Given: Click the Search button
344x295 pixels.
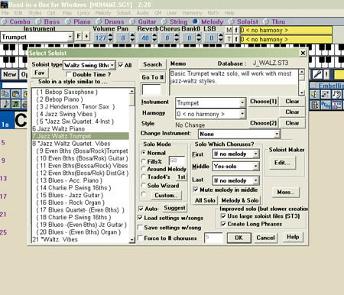Looking at the screenshot, I should (x=152, y=64).
